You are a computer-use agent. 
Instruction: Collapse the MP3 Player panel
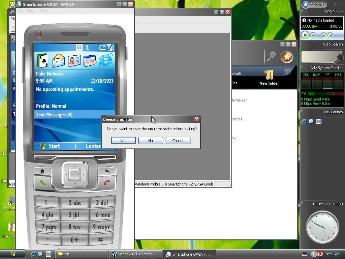click(302, 11)
